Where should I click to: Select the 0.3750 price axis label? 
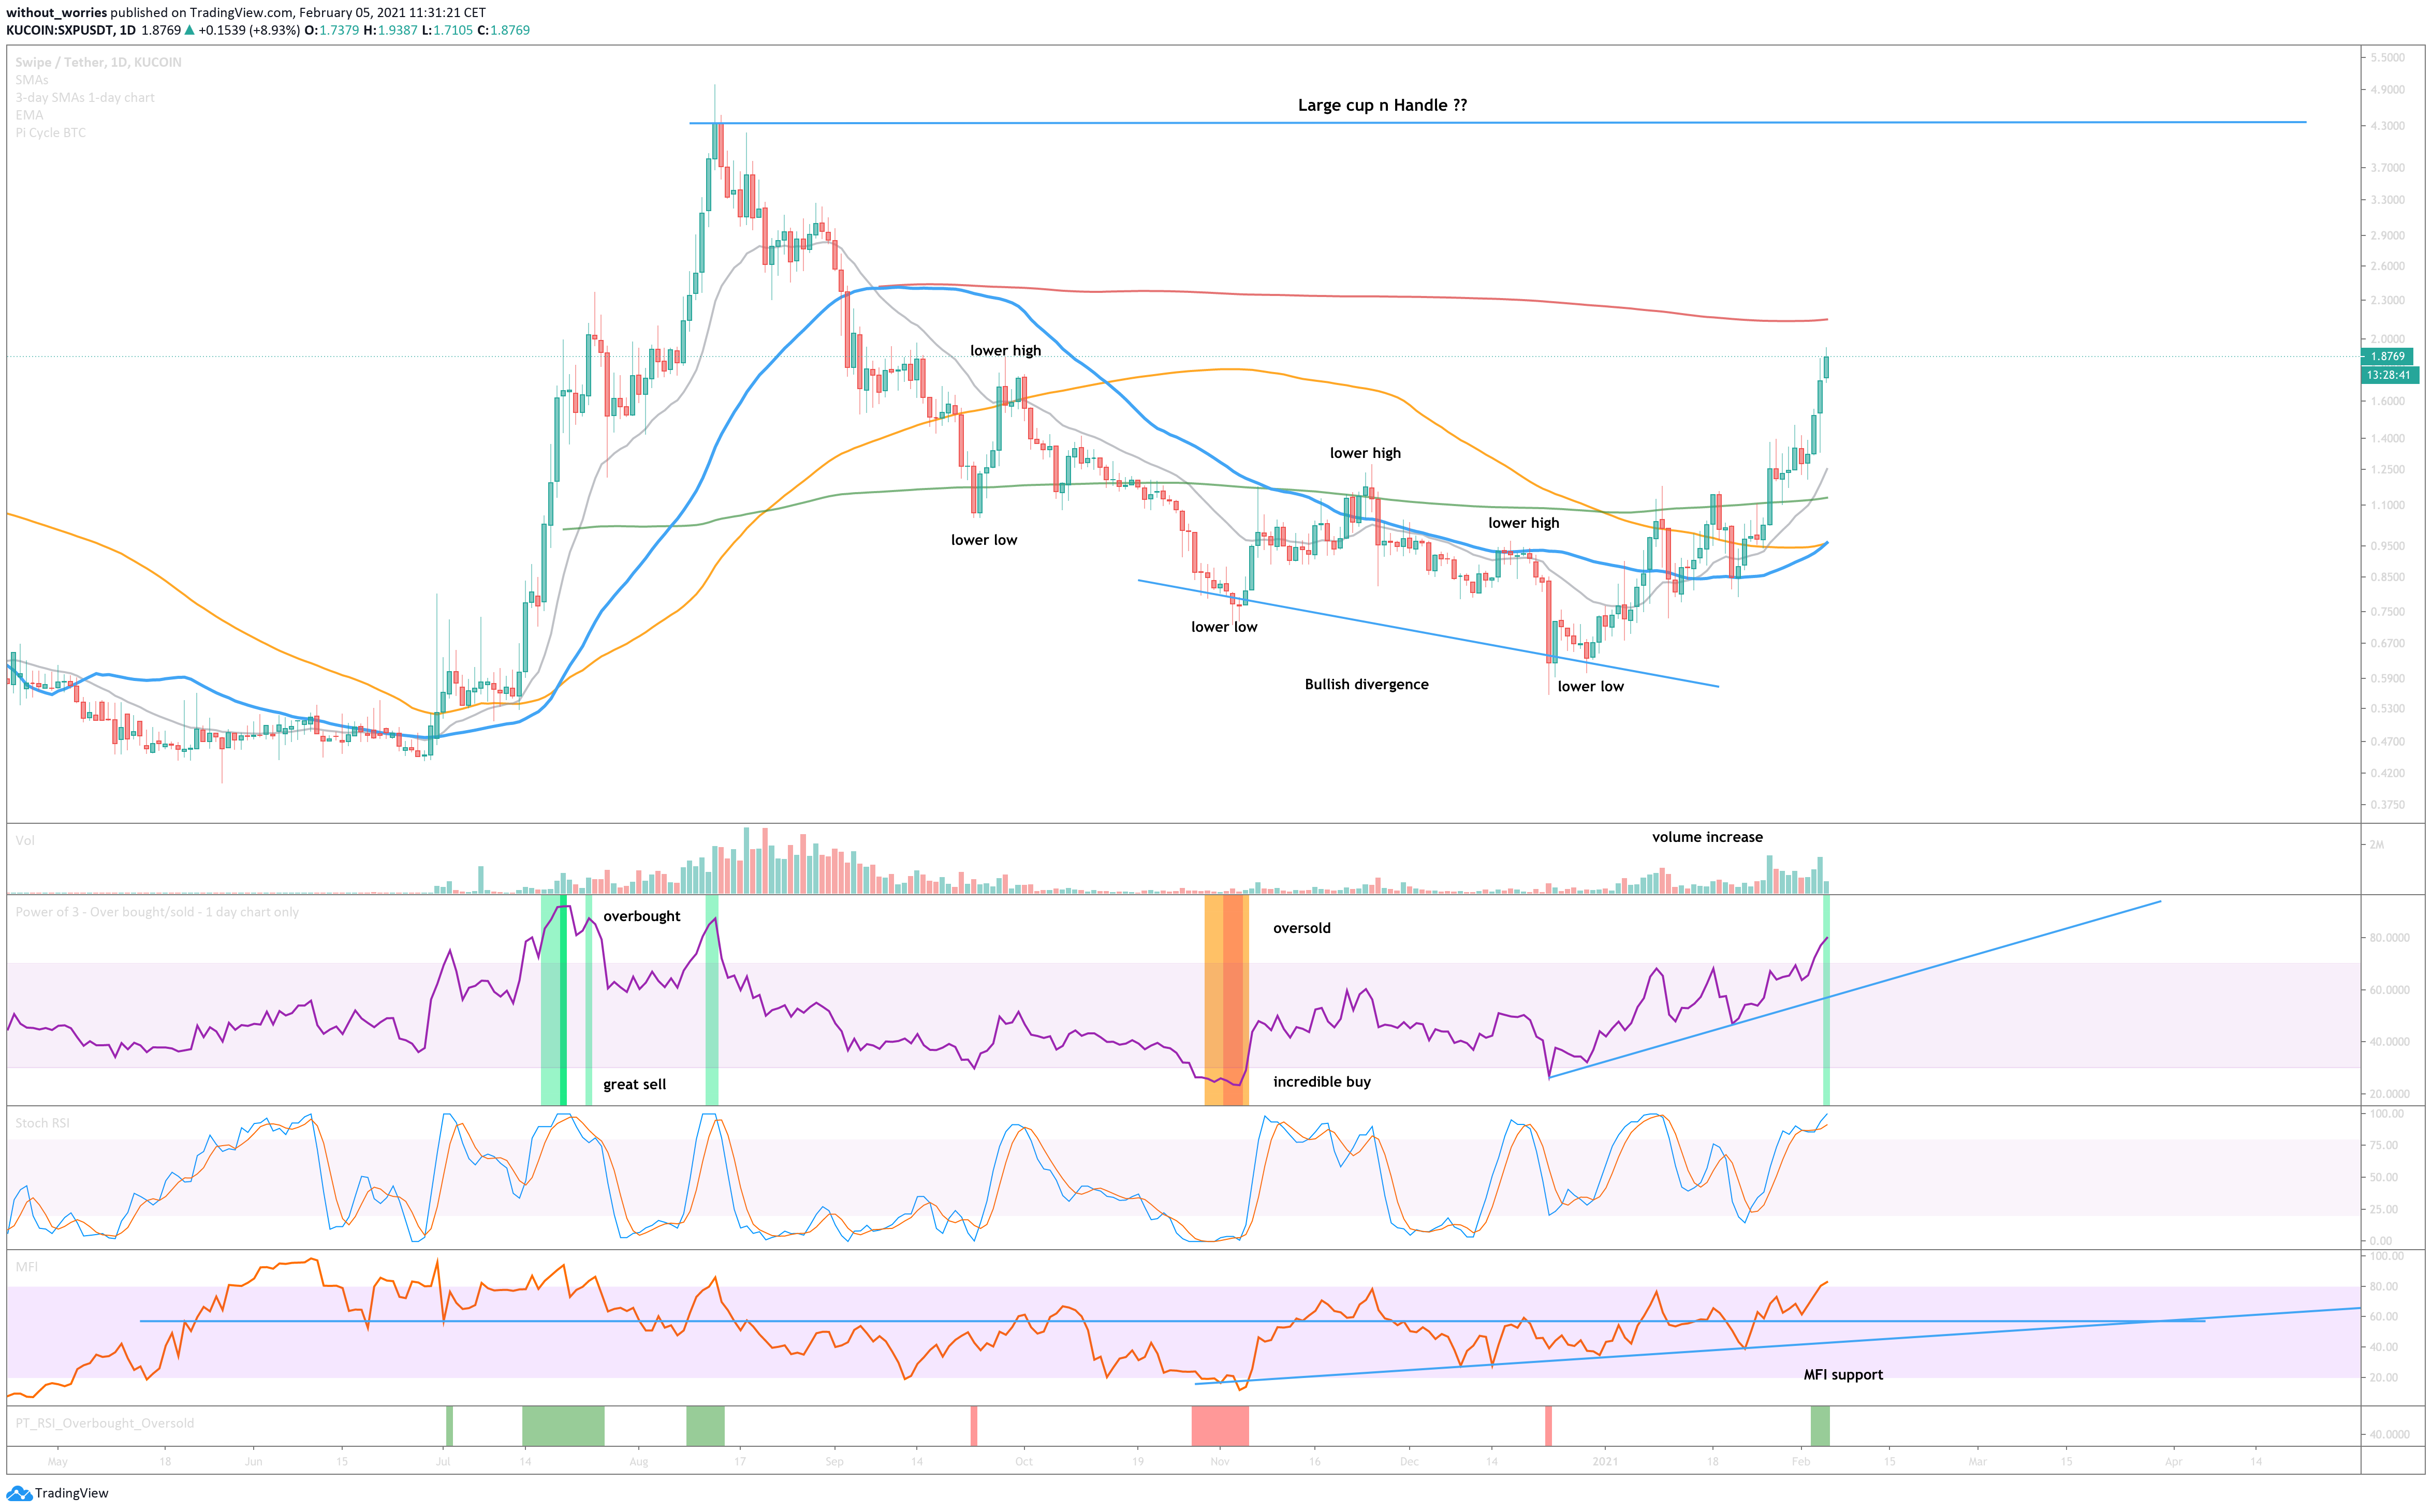coord(2387,804)
